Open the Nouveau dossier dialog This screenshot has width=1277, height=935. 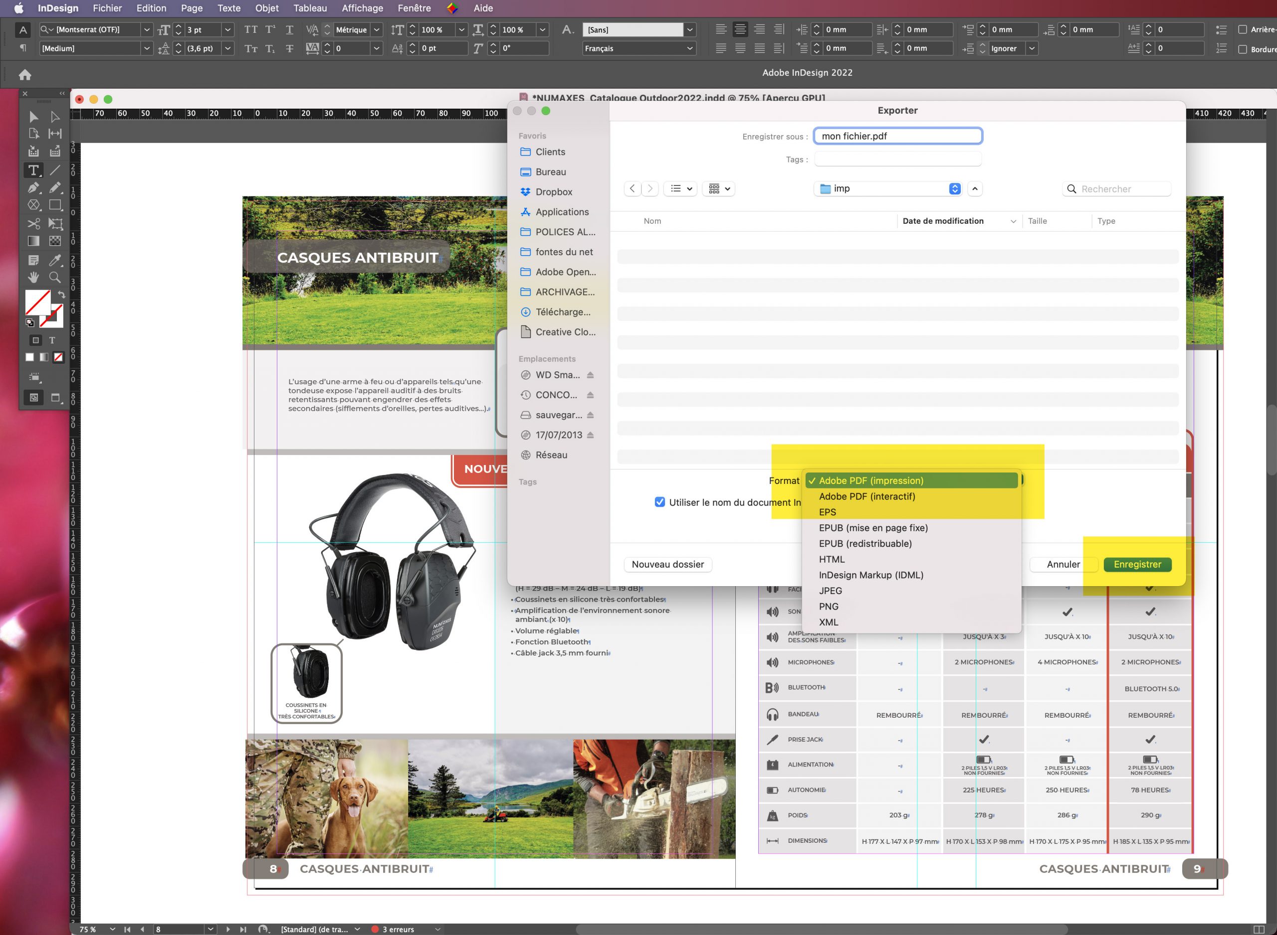click(666, 564)
